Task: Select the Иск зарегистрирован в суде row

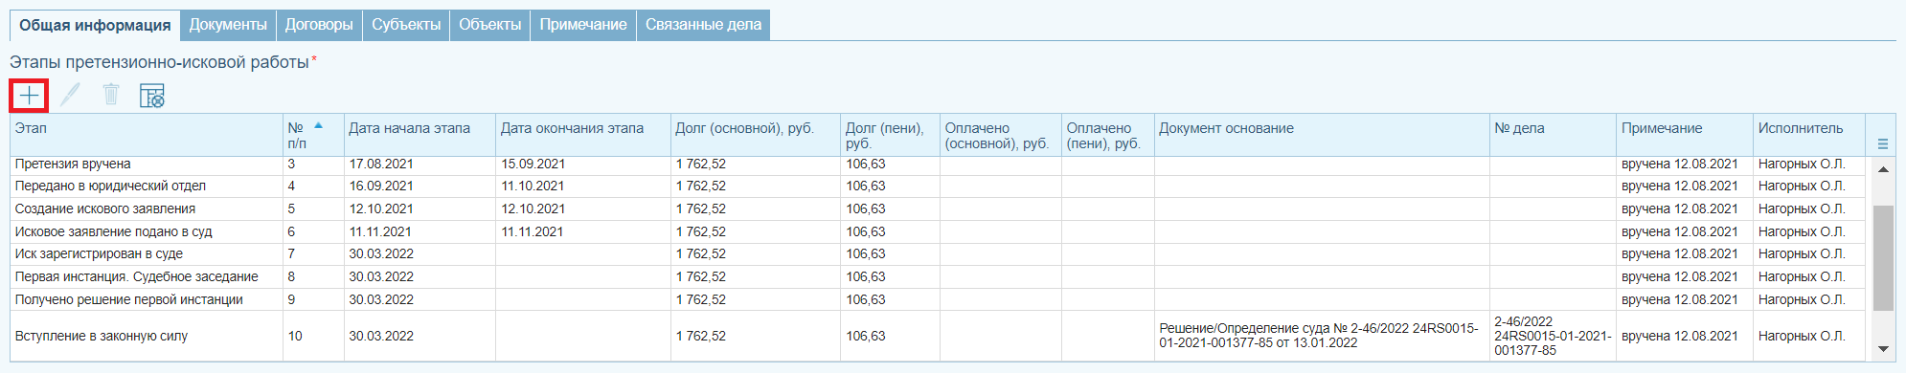Action: [x=938, y=253]
